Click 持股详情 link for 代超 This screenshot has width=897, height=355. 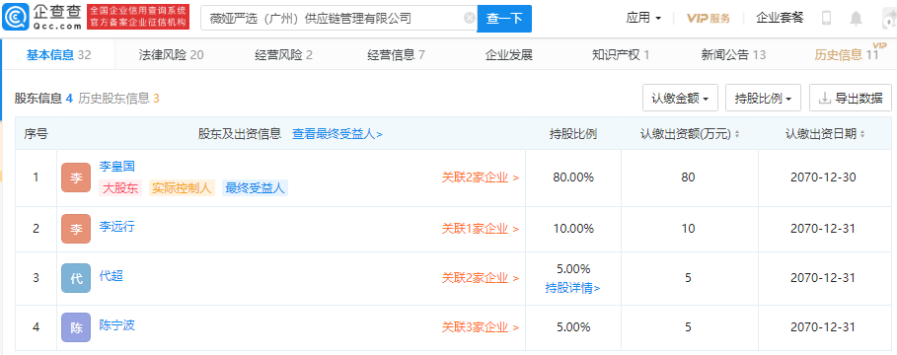572,288
